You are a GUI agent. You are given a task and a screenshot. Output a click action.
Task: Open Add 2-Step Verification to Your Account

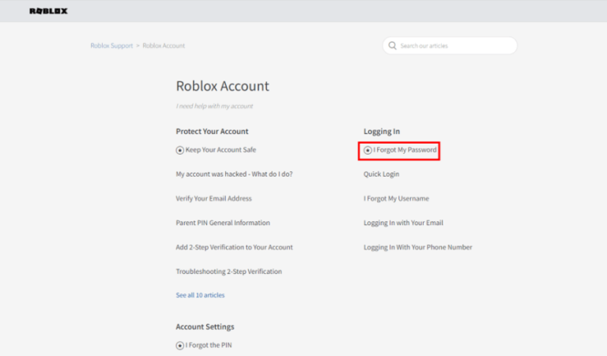pyautogui.click(x=234, y=247)
